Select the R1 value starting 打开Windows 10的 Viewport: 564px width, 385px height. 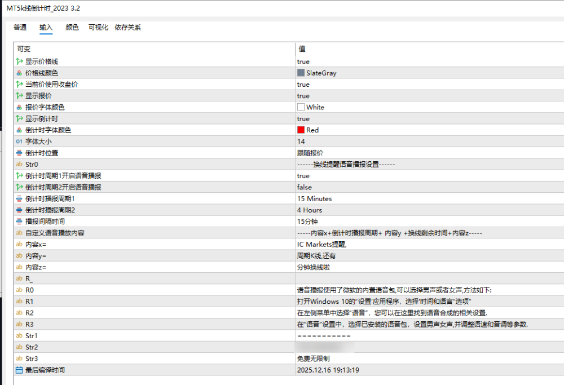click(x=384, y=301)
